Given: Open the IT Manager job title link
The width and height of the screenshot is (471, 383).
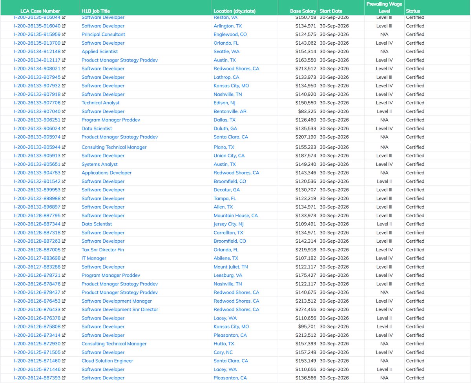Looking at the screenshot, I should coord(94,258).
